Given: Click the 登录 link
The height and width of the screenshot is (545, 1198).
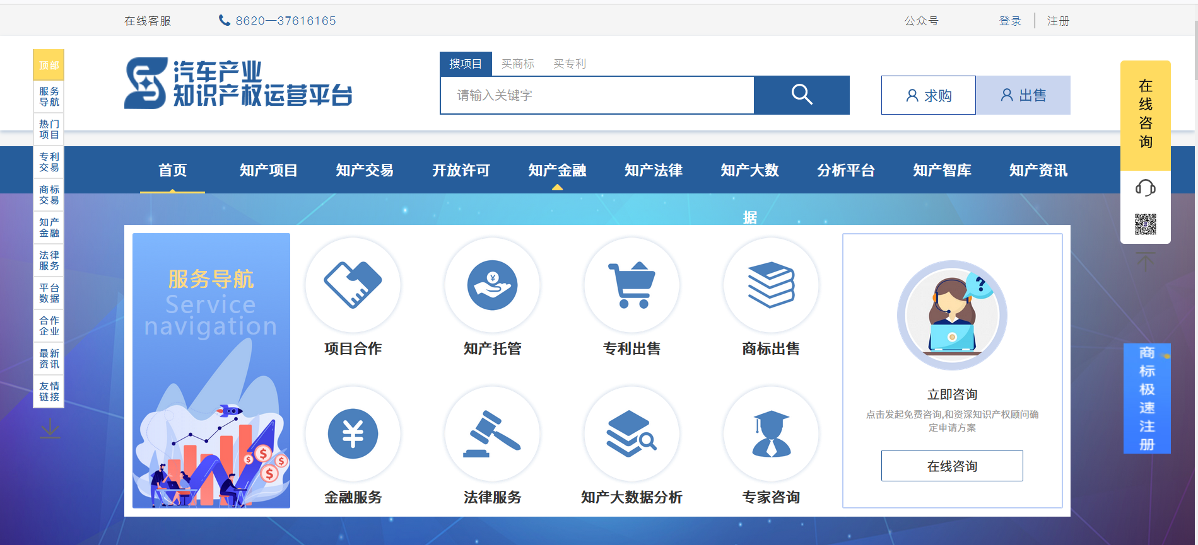Looking at the screenshot, I should click(x=1009, y=21).
